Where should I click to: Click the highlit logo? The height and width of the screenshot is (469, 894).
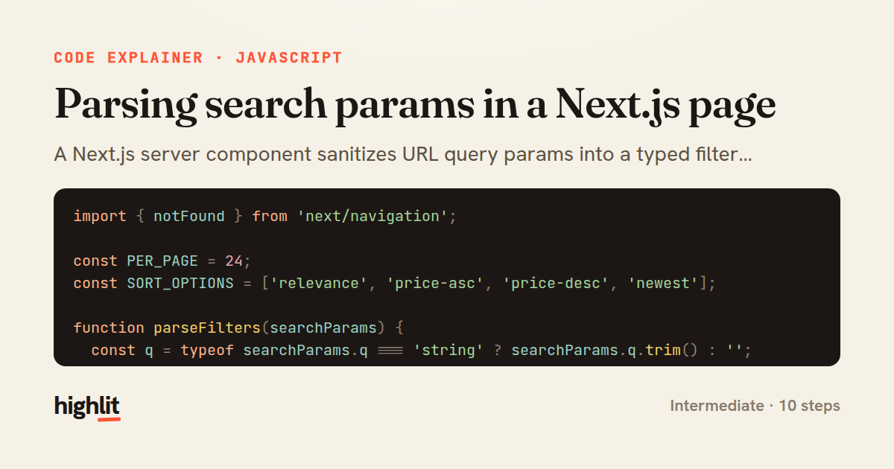click(x=87, y=407)
